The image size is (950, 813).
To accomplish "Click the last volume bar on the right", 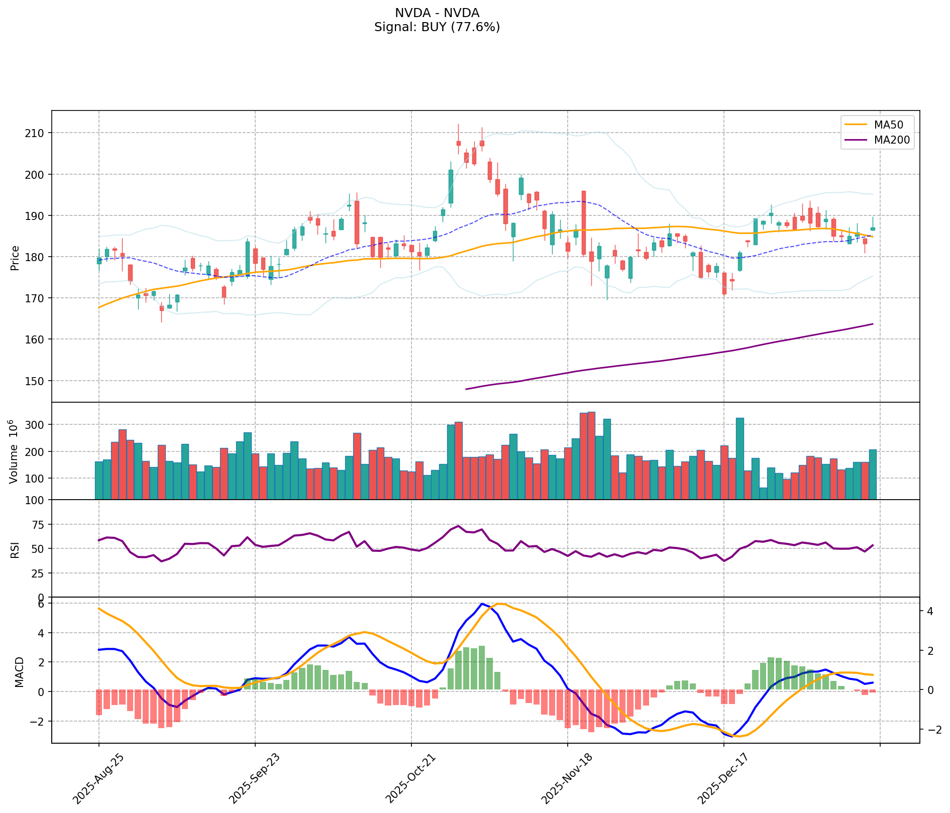I will (x=873, y=474).
